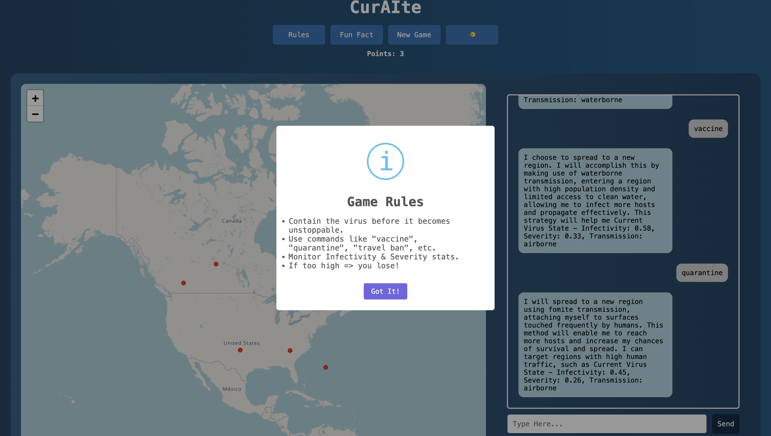The height and width of the screenshot is (436, 771).
Task: Click the Points: 3 score label
Action: [x=385, y=54]
